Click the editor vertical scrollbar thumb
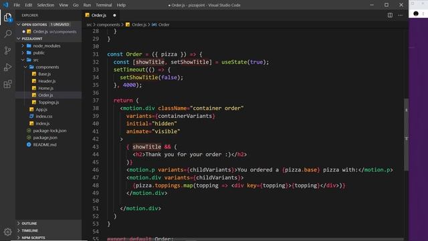Image resolution: width=428 pixels, height=241 pixels. [406, 135]
